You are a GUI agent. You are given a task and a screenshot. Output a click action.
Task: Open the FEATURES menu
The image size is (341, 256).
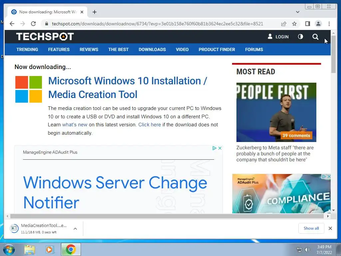(59, 49)
